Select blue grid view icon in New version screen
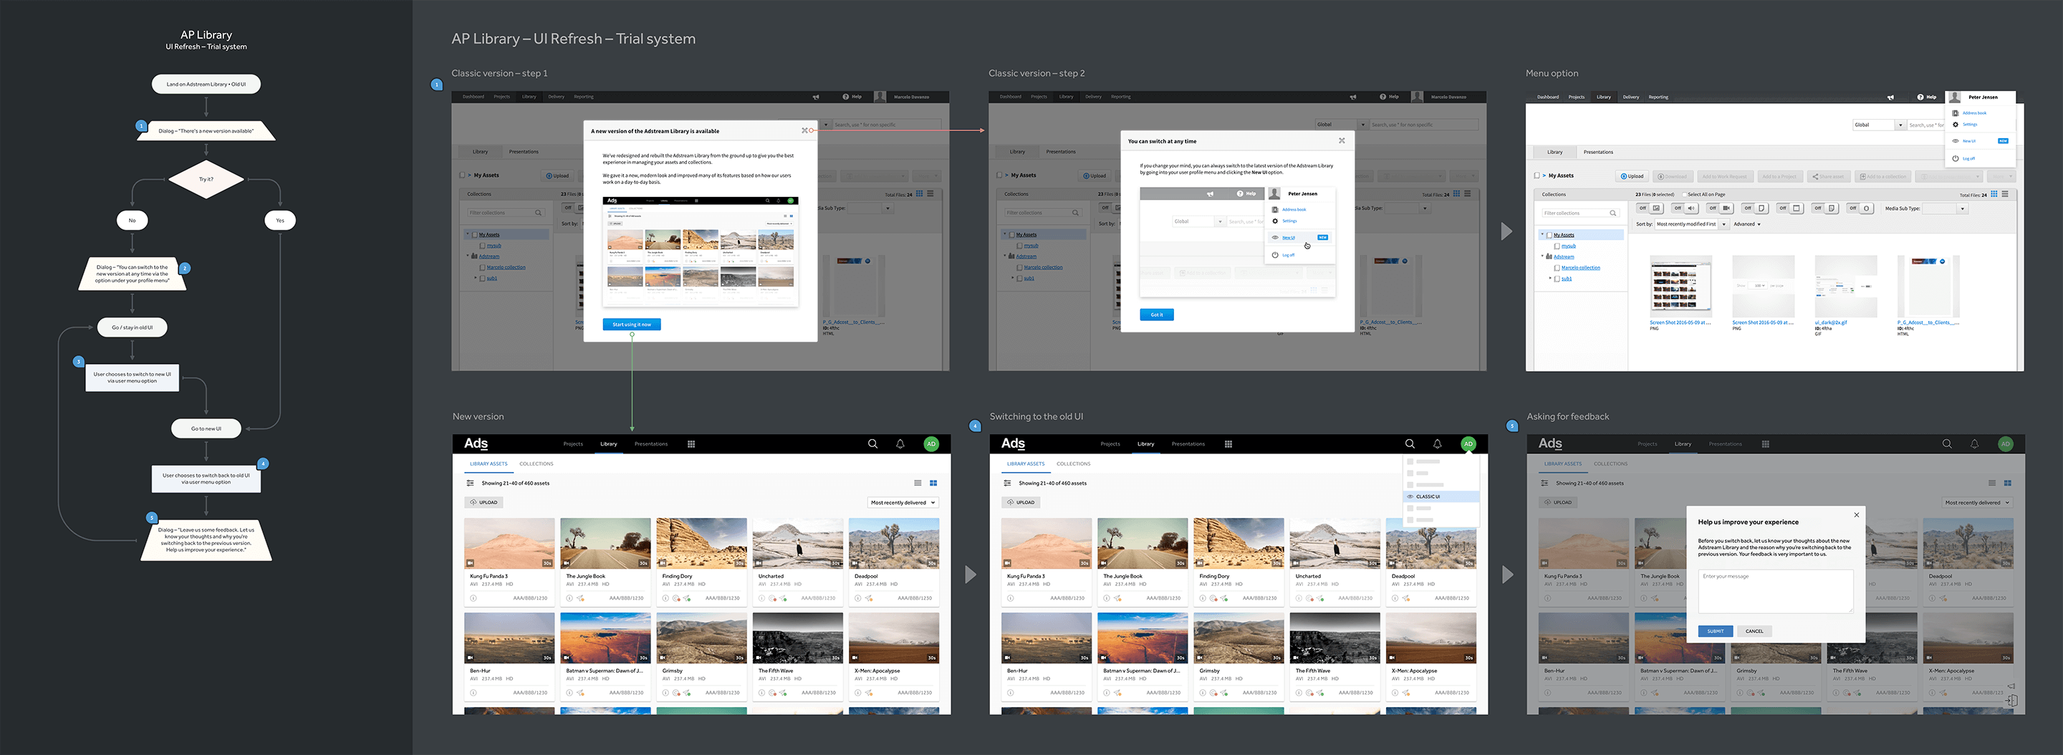Viewport: 2063px width, 755px height. pos(933,483)
